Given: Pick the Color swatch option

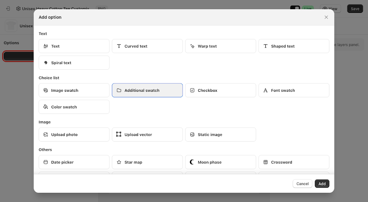Looking at the screenshot, I should coord(74,107).
